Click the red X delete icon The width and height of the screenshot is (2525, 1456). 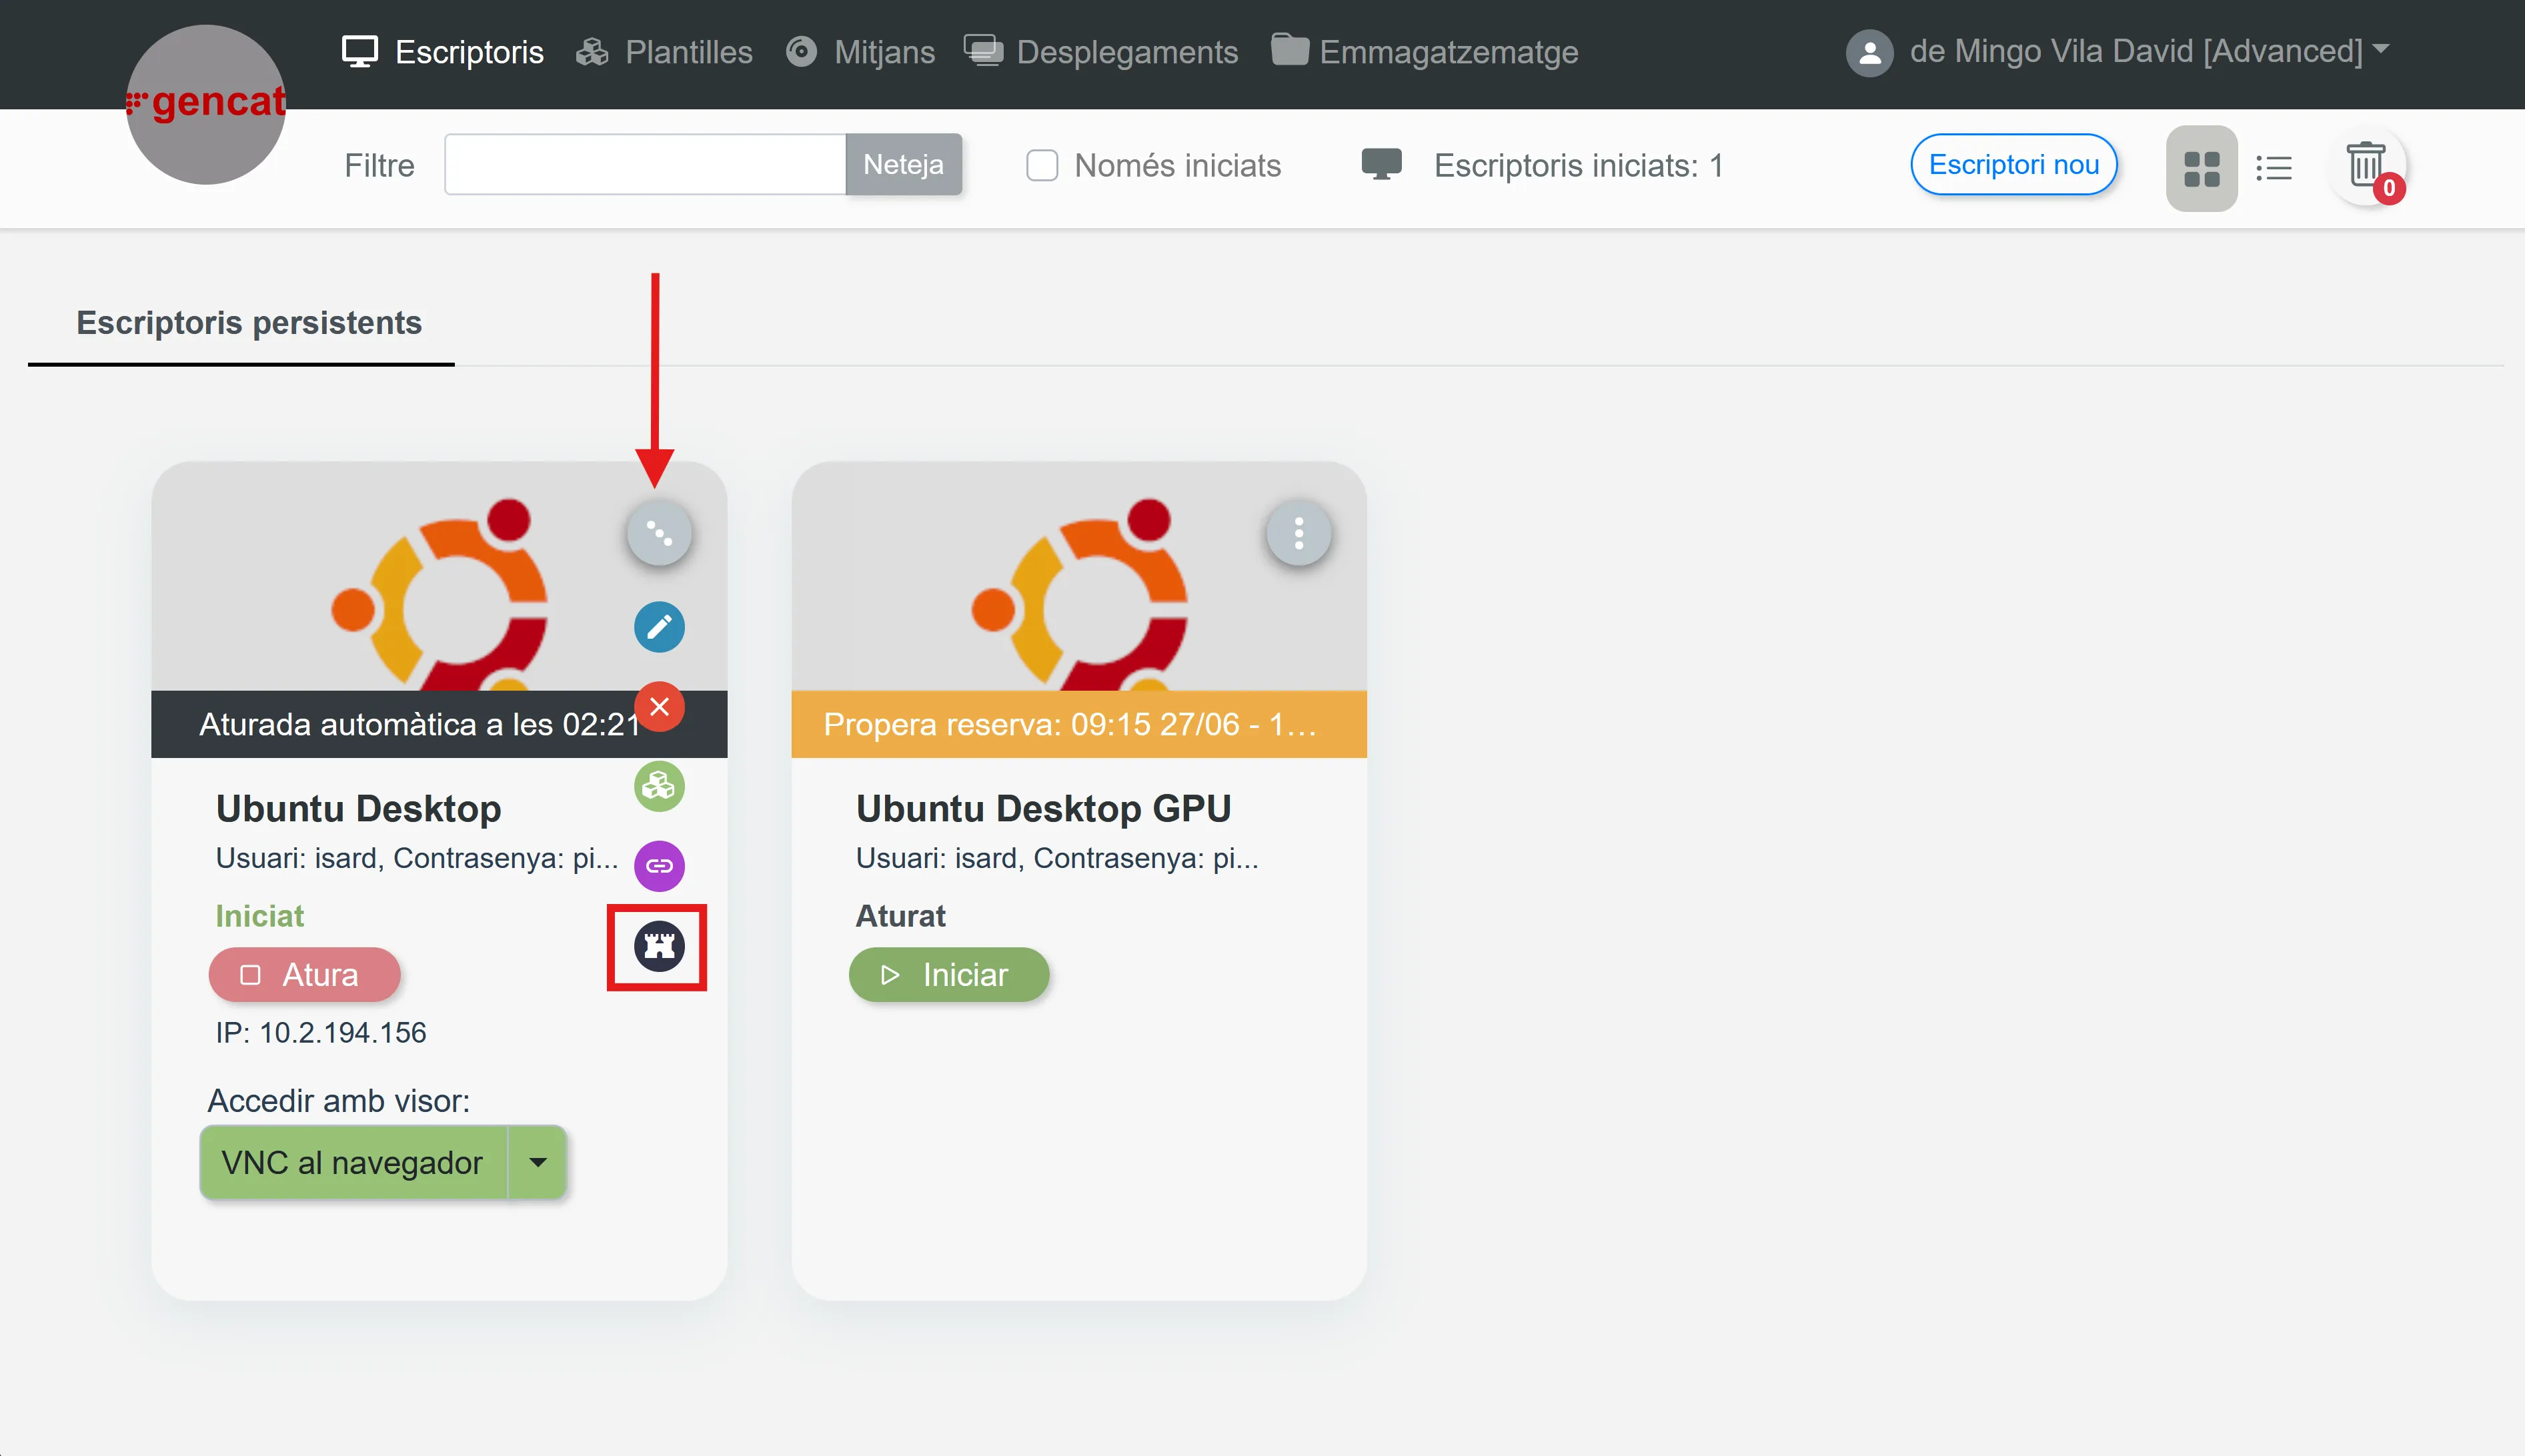(x=659, y=707)
